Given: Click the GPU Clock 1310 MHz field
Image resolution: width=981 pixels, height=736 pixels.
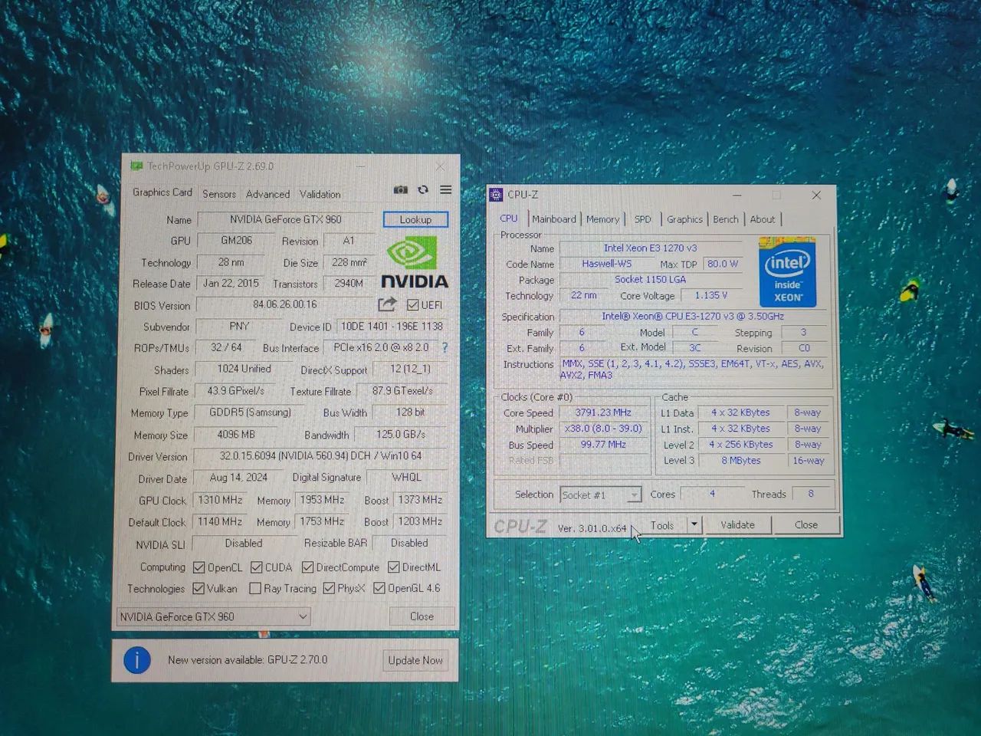Looking at the screenshot, I should pyautogui.click(x=220, y=500).
